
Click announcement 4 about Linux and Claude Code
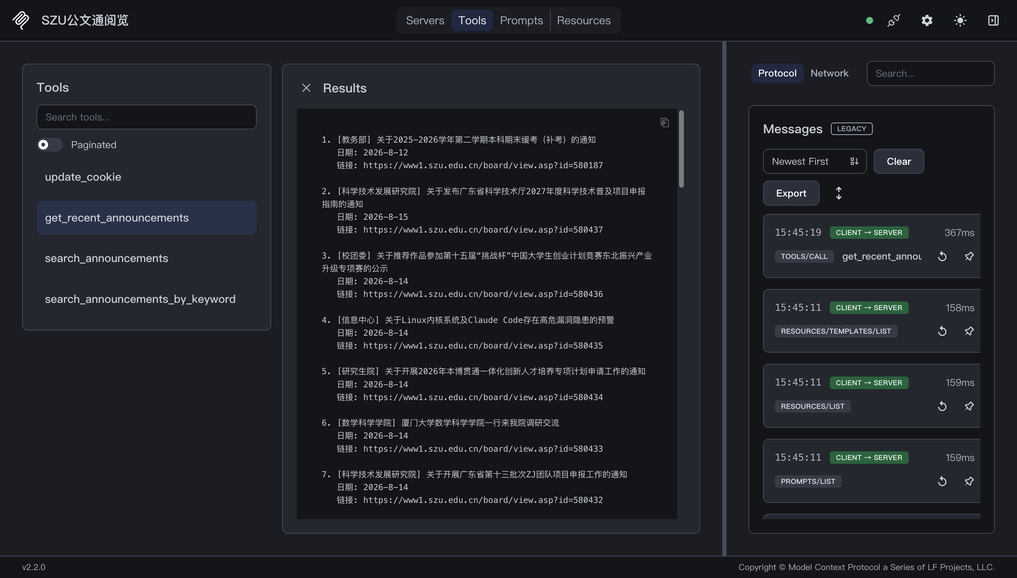(468, 320)
